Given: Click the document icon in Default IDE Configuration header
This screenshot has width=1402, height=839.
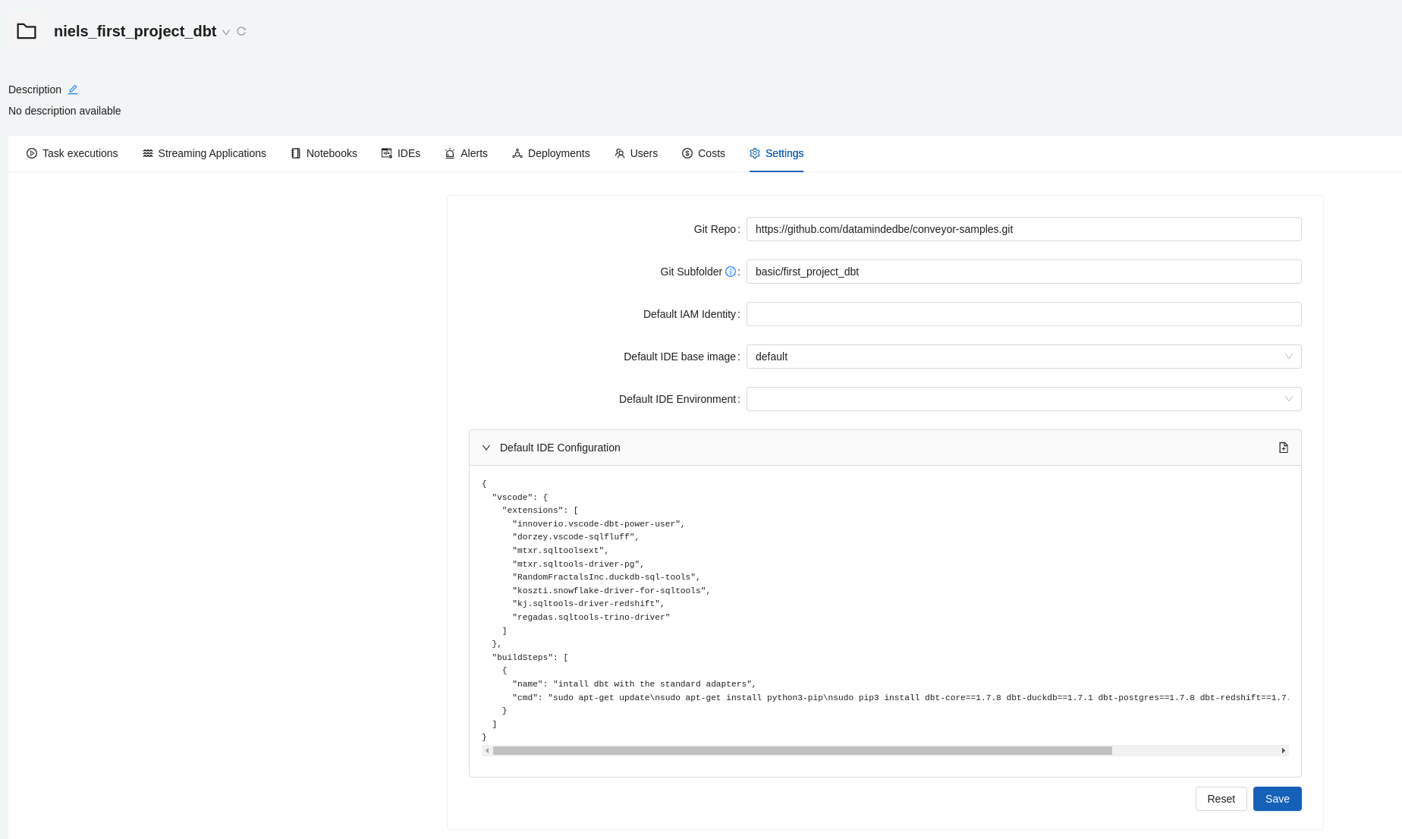Looking at the screenshot, I should point(1284,448).
